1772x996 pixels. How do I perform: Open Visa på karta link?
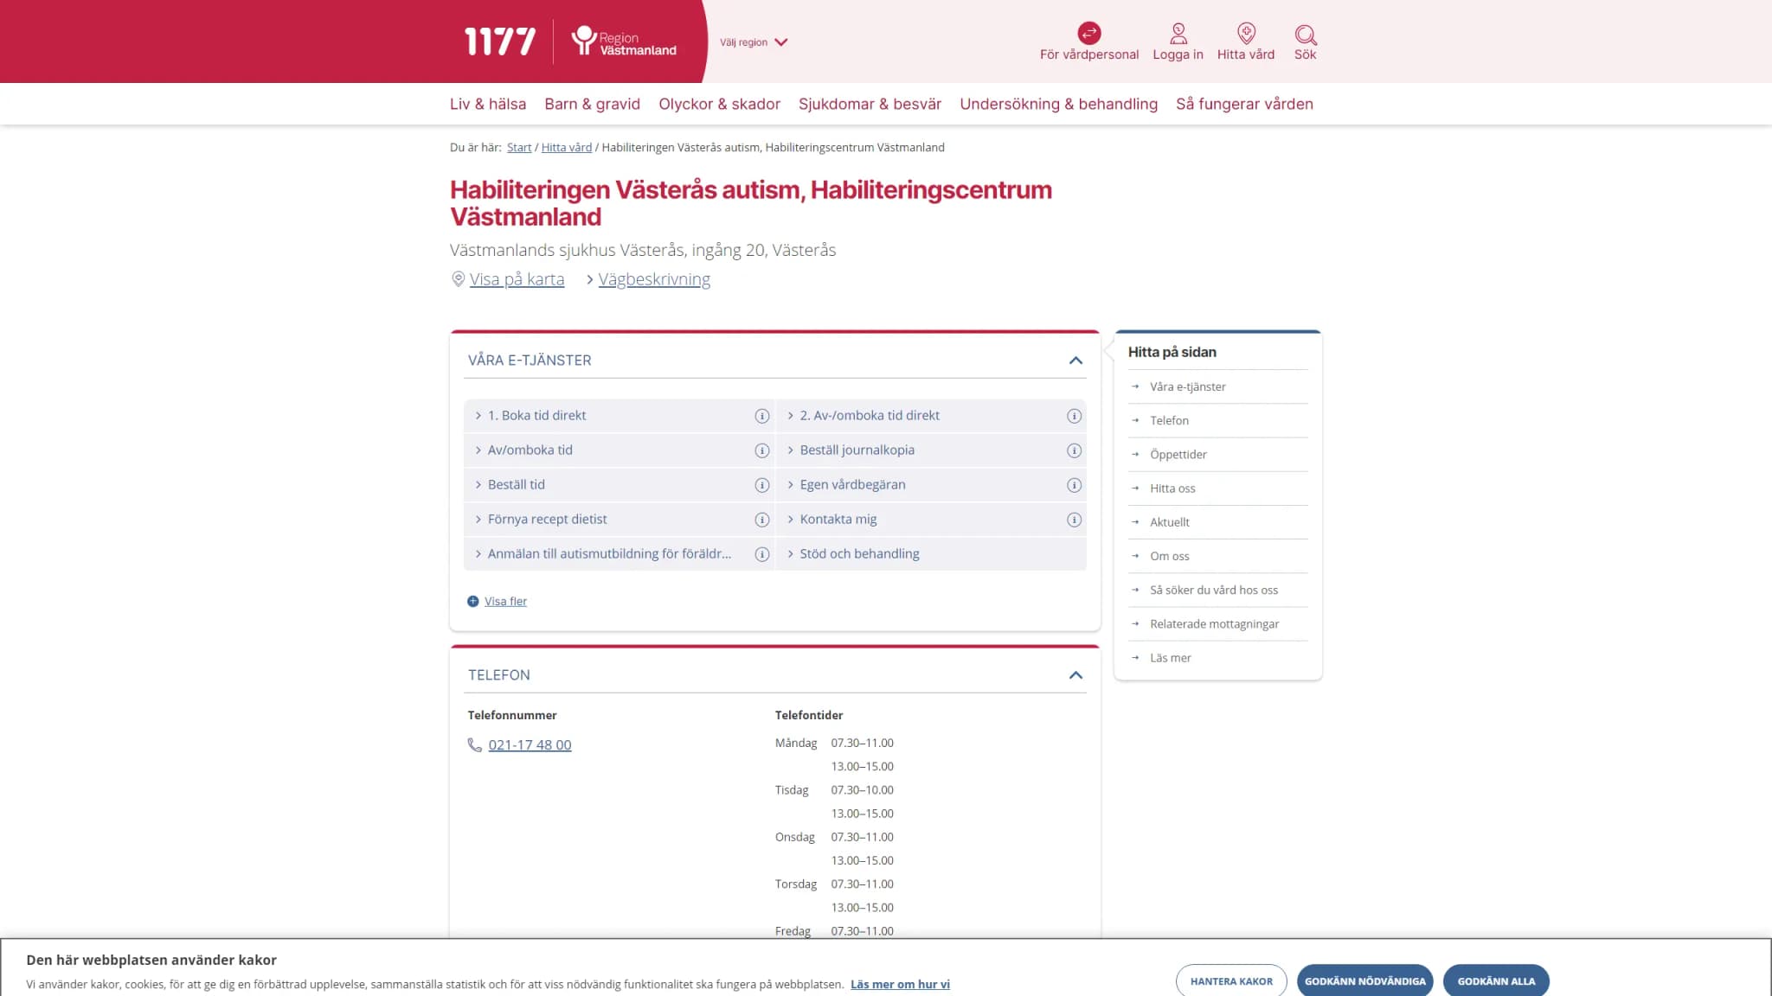tap(517, 279)
